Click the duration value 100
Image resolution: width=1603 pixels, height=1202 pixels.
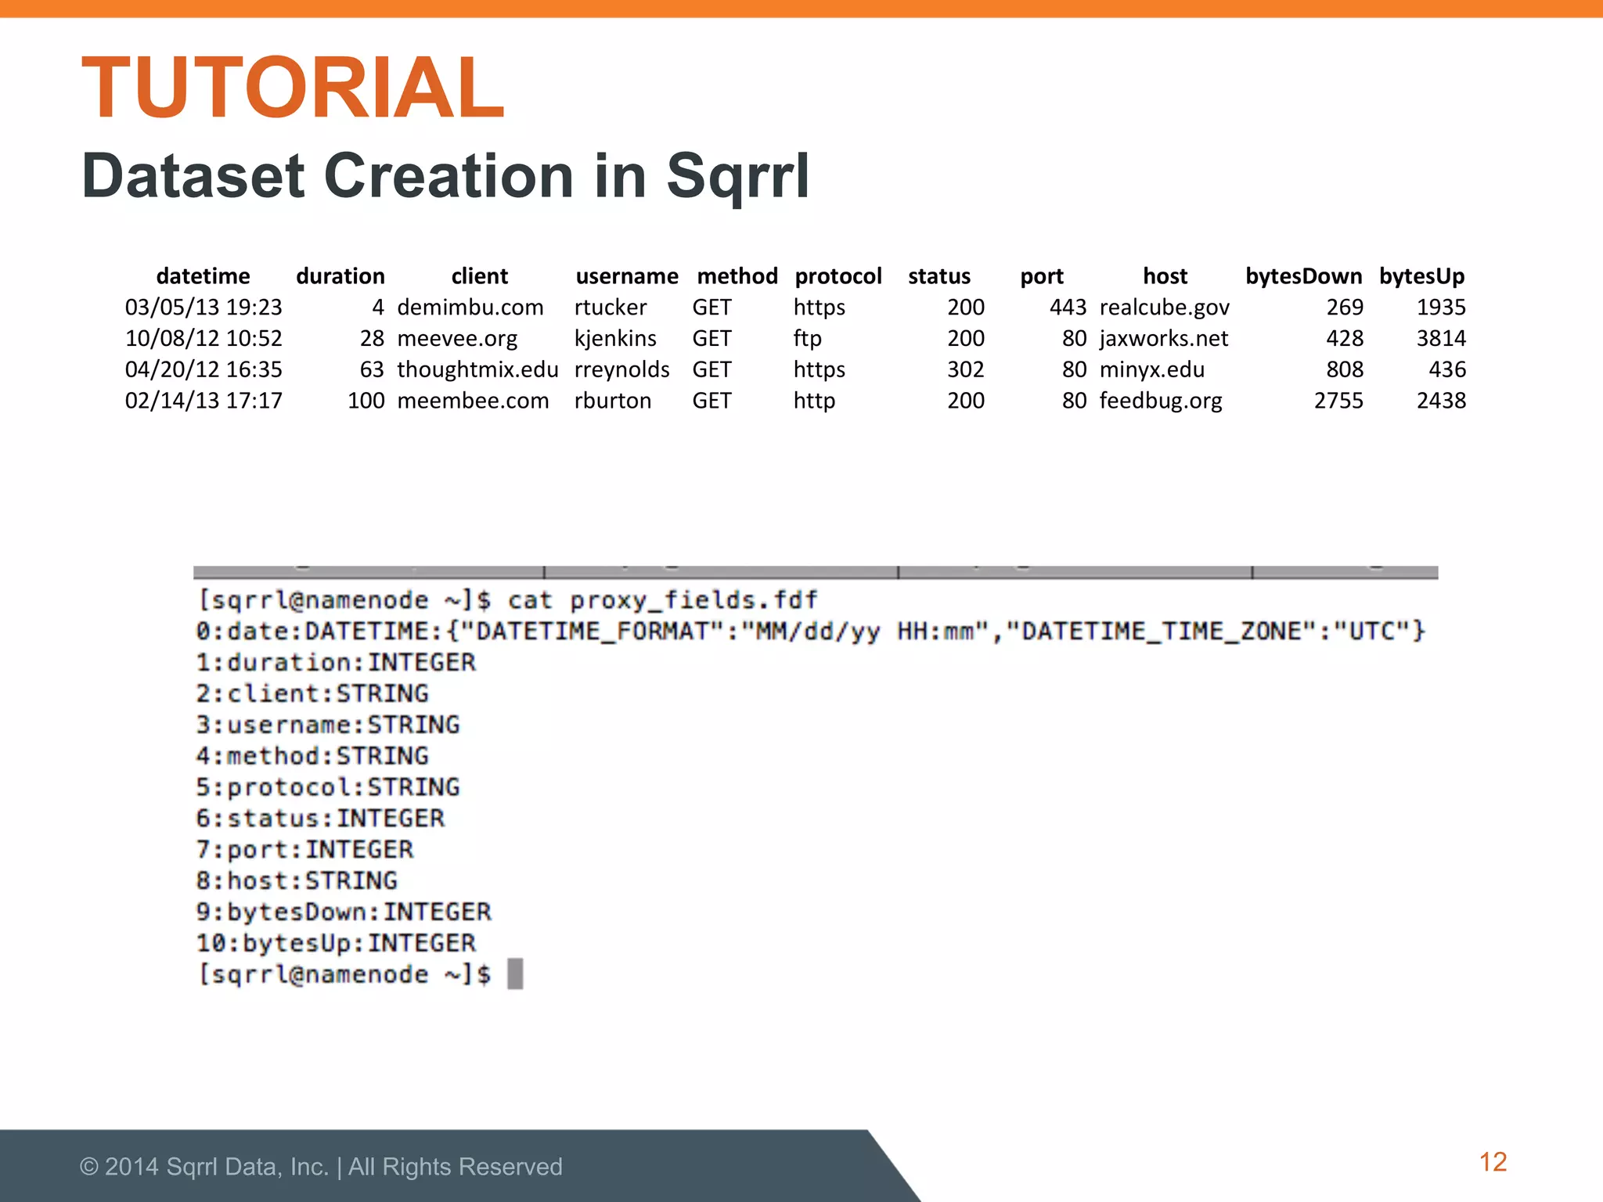coord(366,401)
